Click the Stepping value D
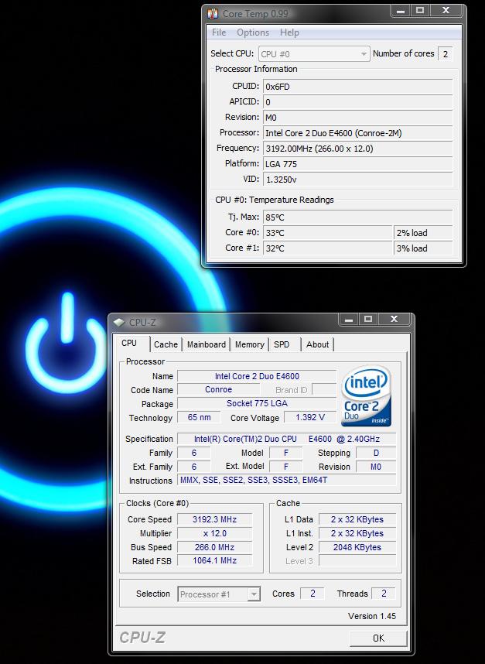The height and width of the screenshot is (664, 485). click(376, 453)
